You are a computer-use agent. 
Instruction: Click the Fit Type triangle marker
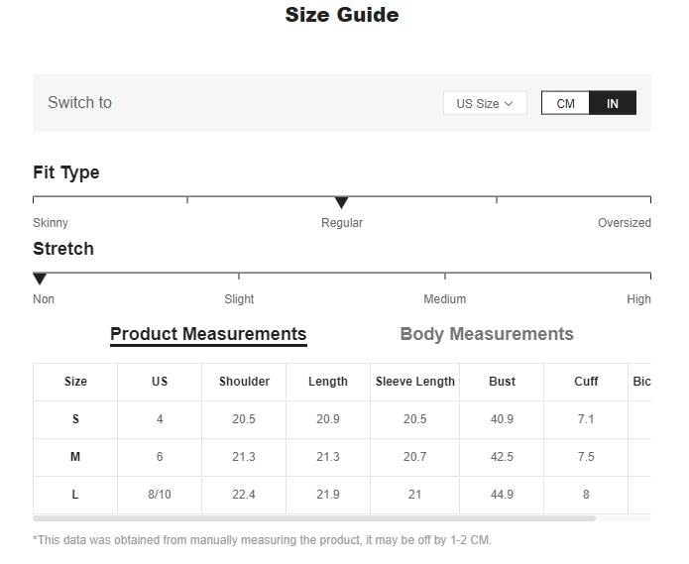pyautogui.click(x=341, y=202)
